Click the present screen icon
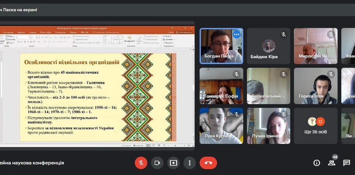 [x=173, y=163]
